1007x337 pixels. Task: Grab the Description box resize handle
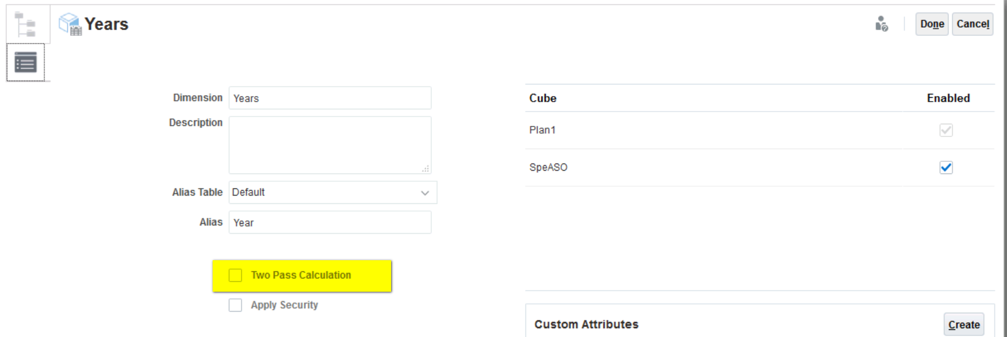425,168
